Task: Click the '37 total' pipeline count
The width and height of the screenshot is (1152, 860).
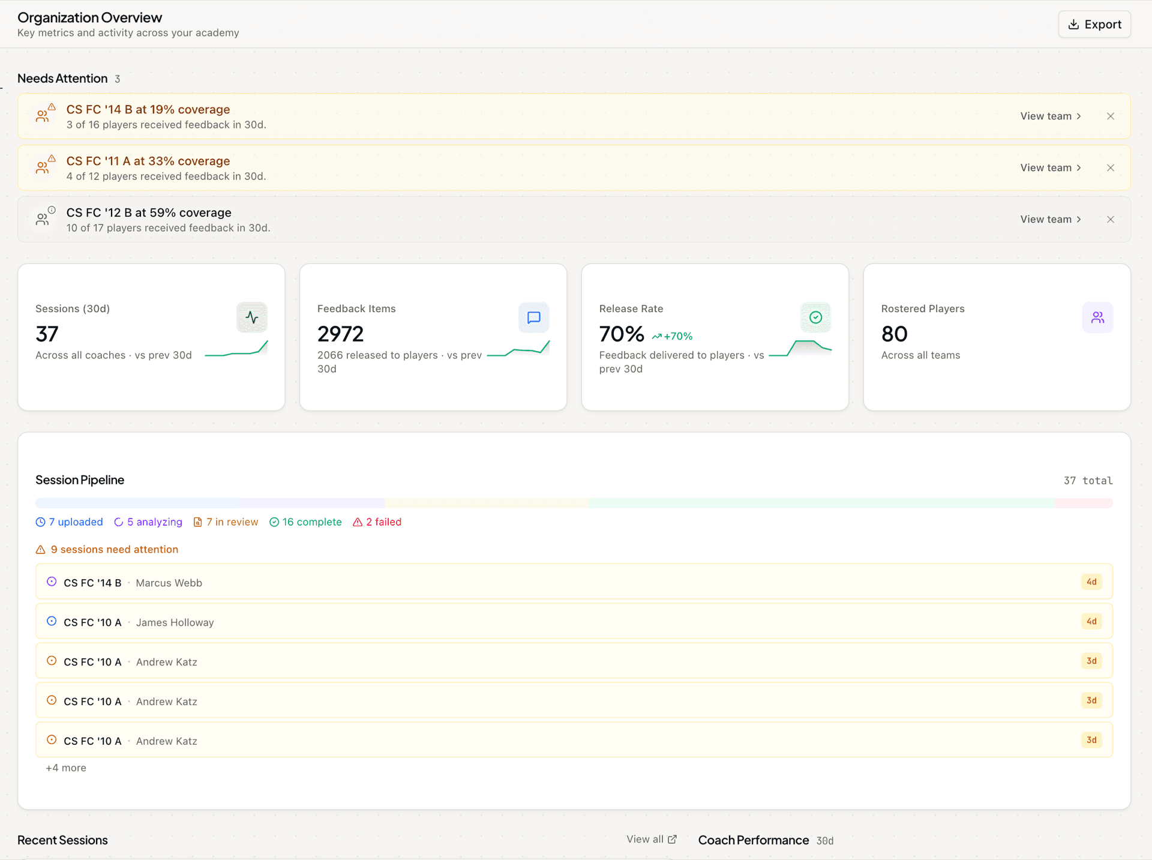Action: point(1088,481)
